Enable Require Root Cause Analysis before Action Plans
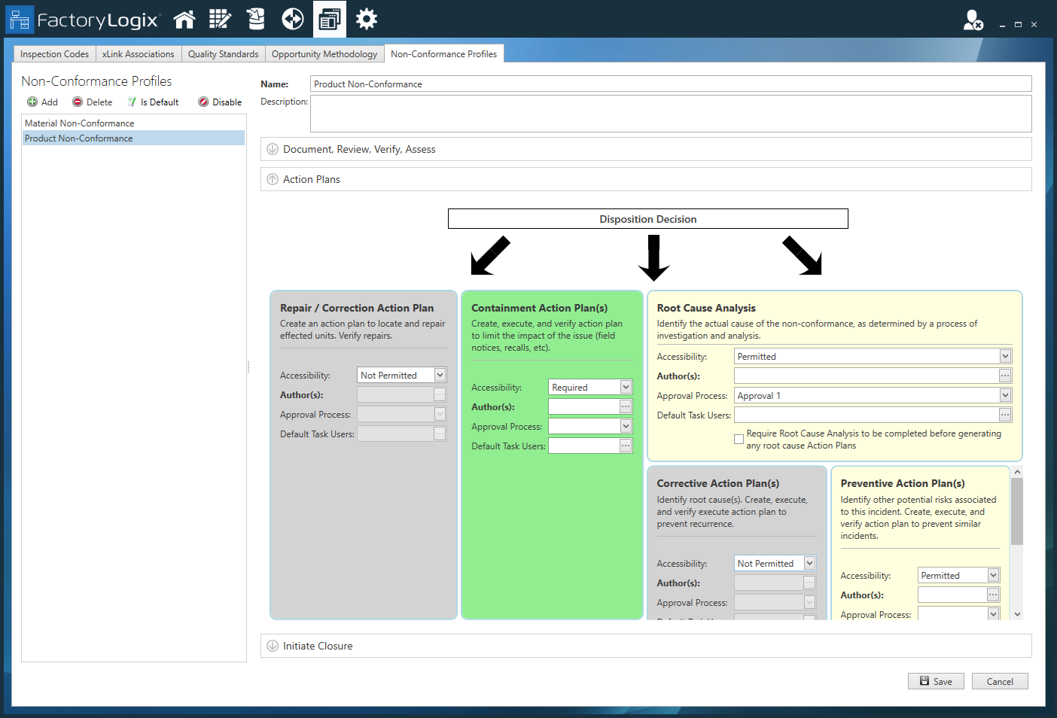 739,439
